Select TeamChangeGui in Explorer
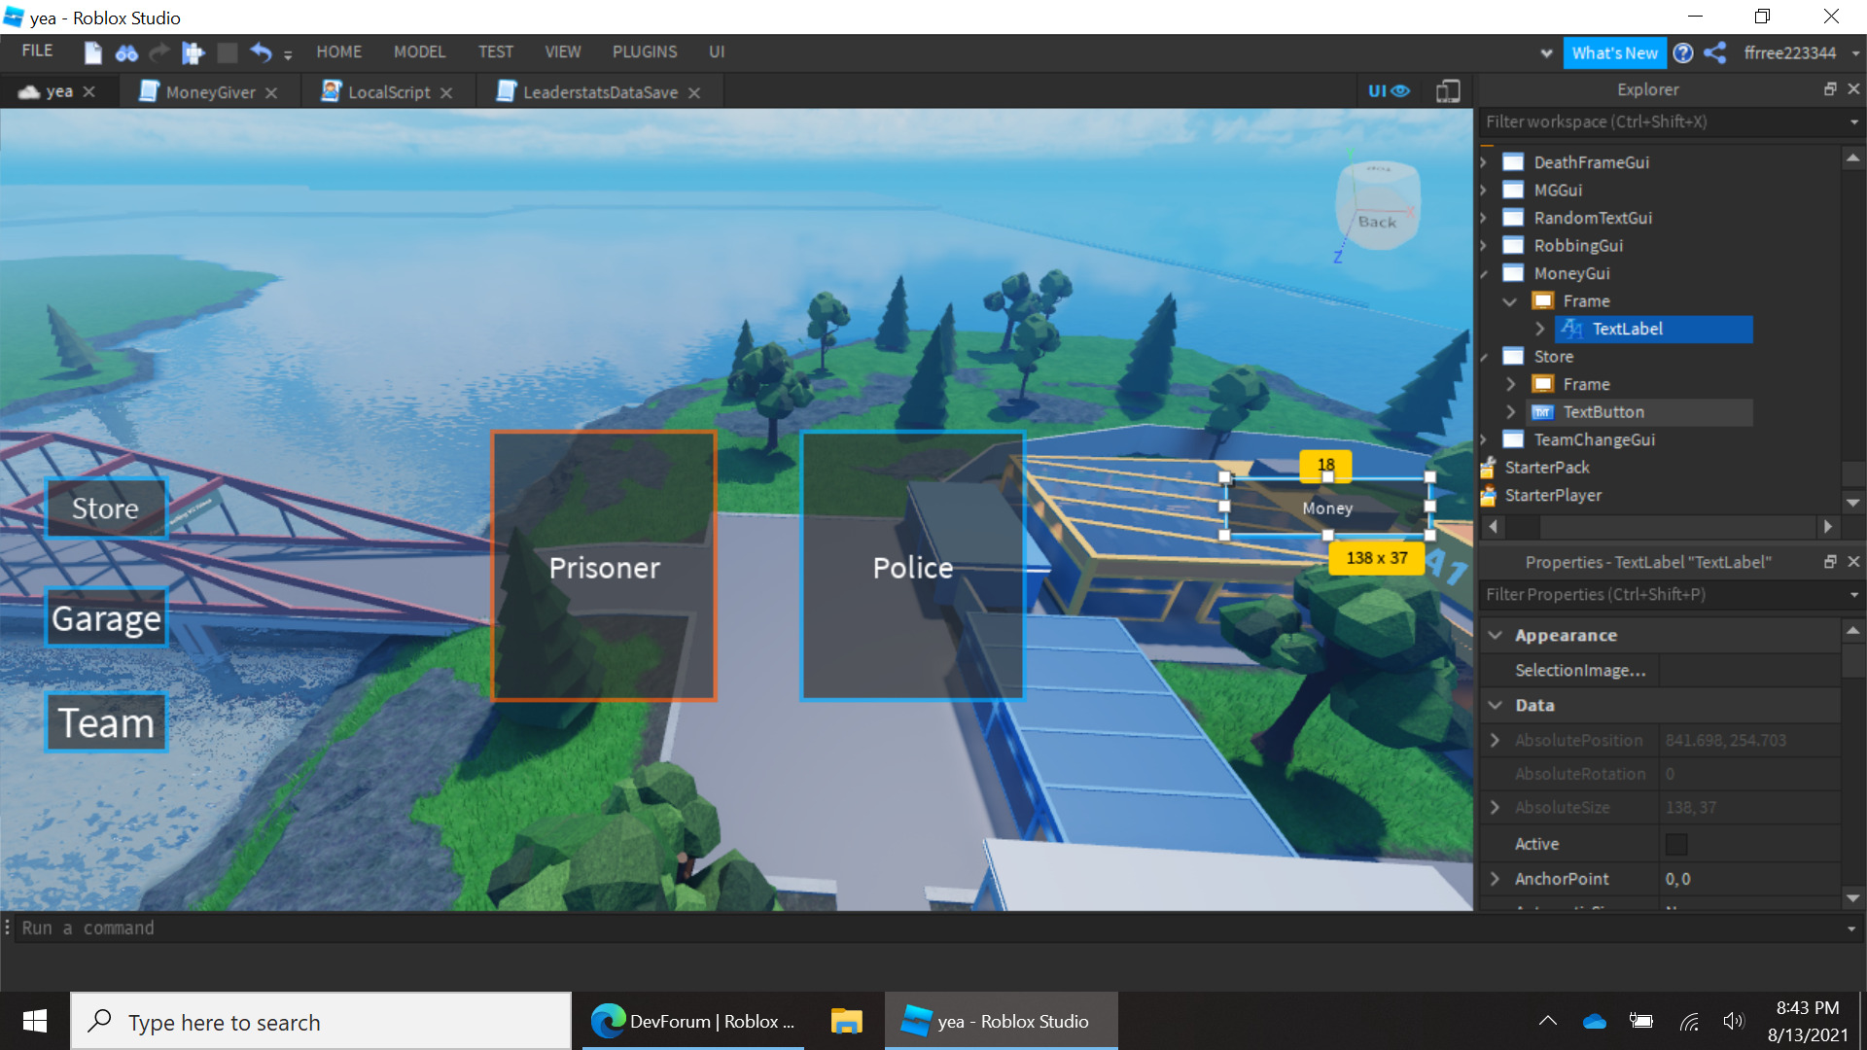 1594,439
